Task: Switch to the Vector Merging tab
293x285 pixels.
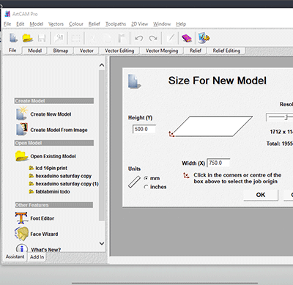Action: tap(162, 51)
